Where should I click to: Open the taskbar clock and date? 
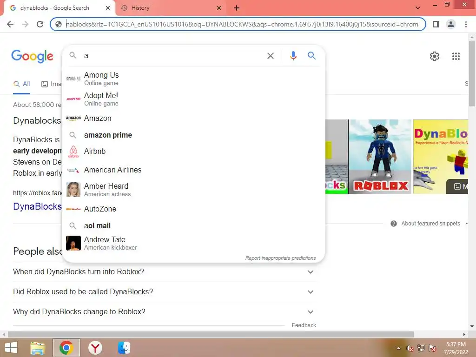click(x=456, y=348)
